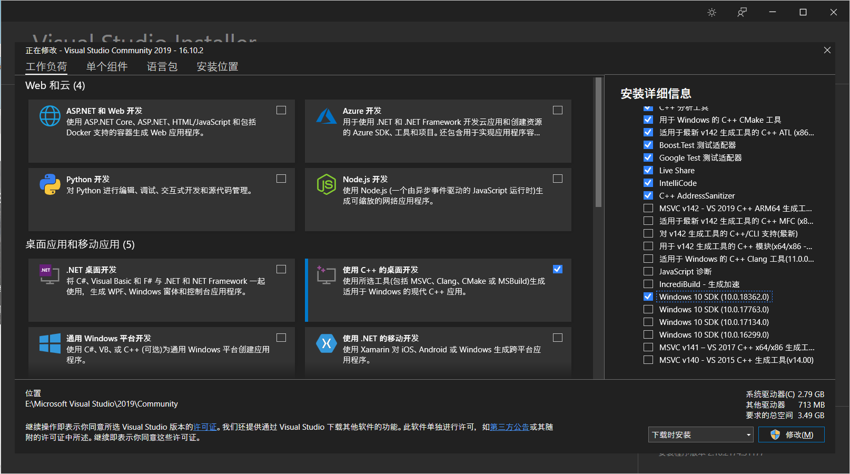
Task: Click the Node.js 开发 icon
Action: (327, 184)
